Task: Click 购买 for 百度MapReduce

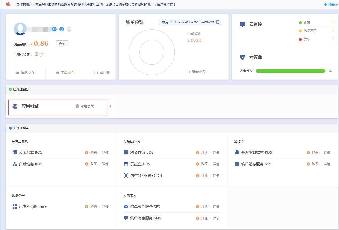Action: (x=93, y=207)
